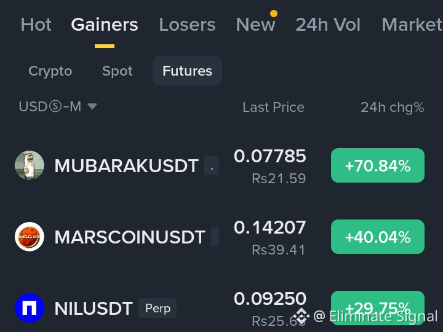Select the Futures filter chip
This screenshot has height=332, width=443.
coord(187,71)
